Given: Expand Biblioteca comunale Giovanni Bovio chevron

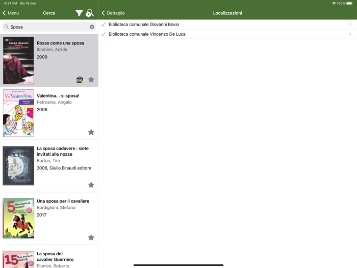Looking at the screenshot, I should [350, 25].
